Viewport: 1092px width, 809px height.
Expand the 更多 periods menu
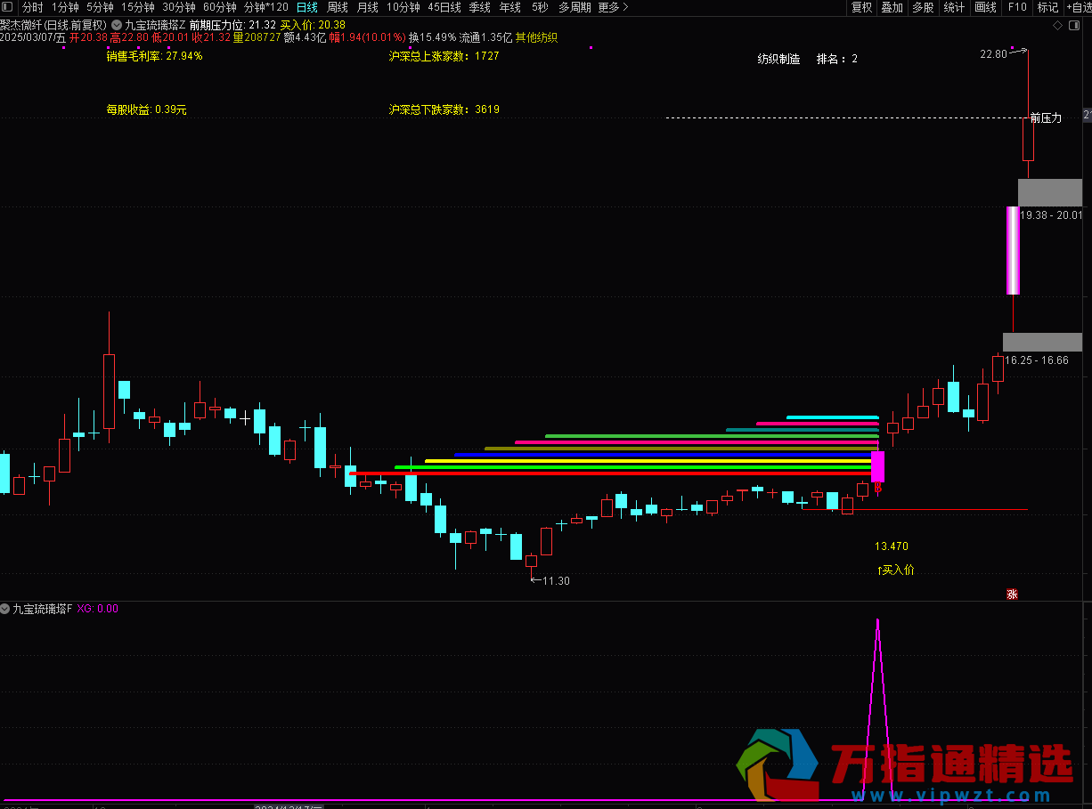[x=613, y=7]
